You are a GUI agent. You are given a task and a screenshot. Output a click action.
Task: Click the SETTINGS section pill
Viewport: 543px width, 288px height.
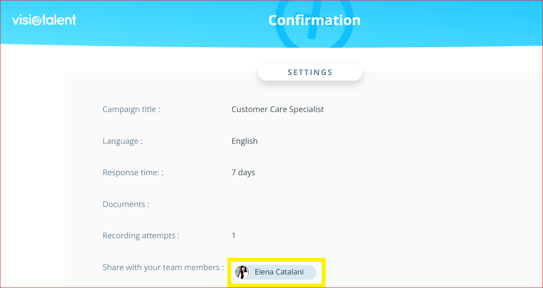point(310,72)
